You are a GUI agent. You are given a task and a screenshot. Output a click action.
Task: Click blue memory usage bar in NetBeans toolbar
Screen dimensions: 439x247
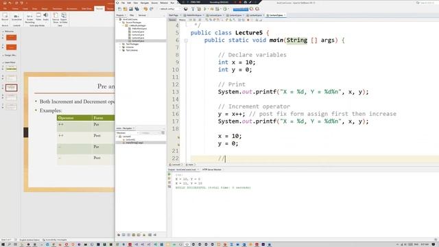pos(241,9)
